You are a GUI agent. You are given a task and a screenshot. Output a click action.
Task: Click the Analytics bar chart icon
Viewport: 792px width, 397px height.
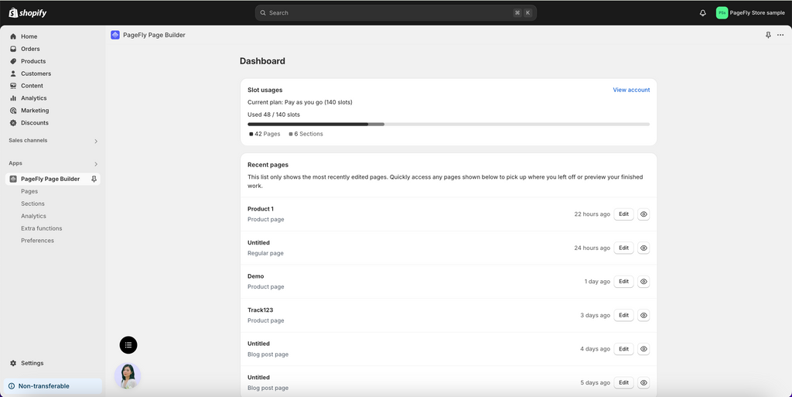click(13, 98)
